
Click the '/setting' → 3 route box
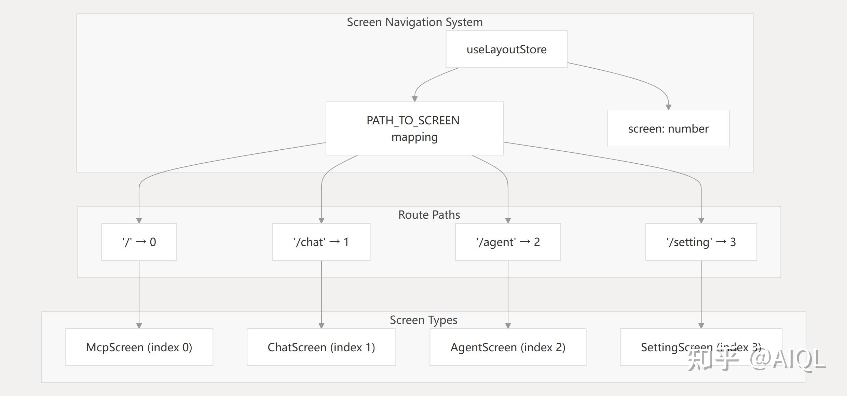(x=701, y=242)
